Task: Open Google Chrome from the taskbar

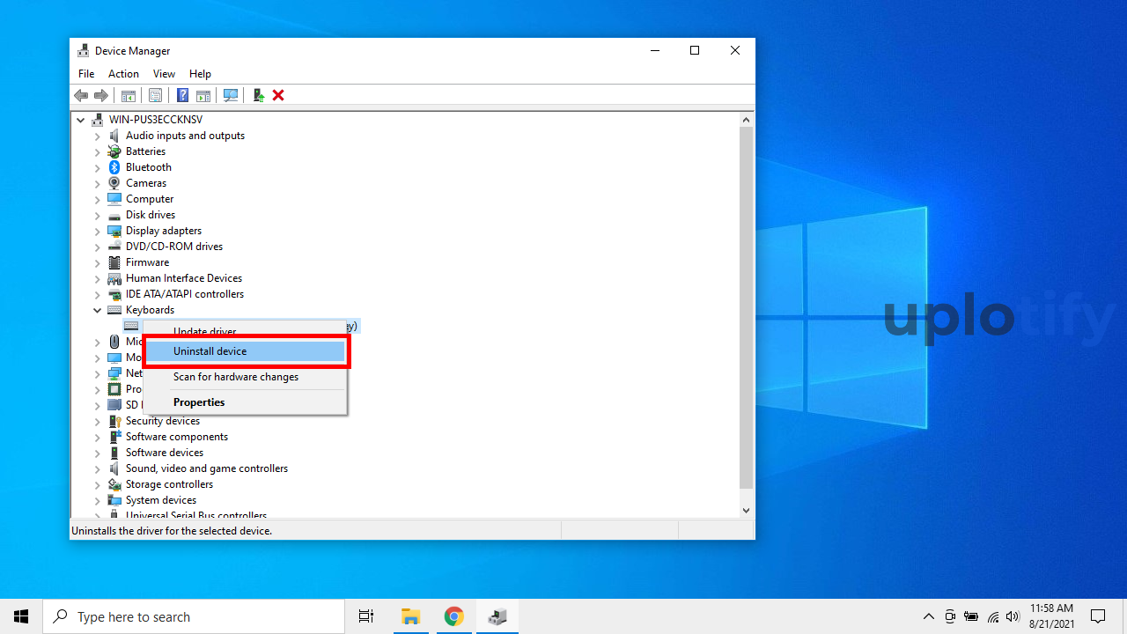Action: pyautogui.click(x=453, y=616)
